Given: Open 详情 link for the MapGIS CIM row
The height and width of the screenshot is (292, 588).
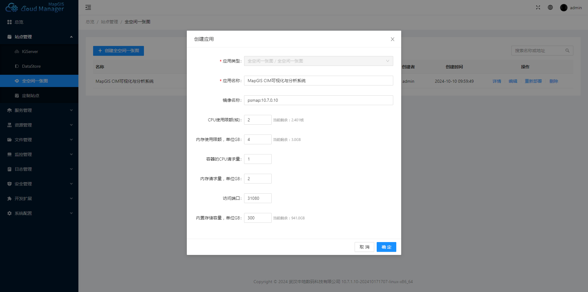Looking at the screenshot, I should [x=497, y=81].
